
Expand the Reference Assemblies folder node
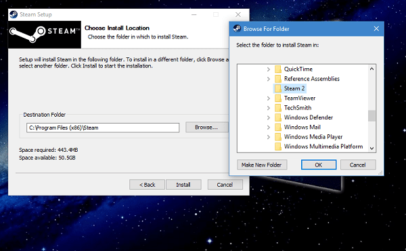point(269,79)
